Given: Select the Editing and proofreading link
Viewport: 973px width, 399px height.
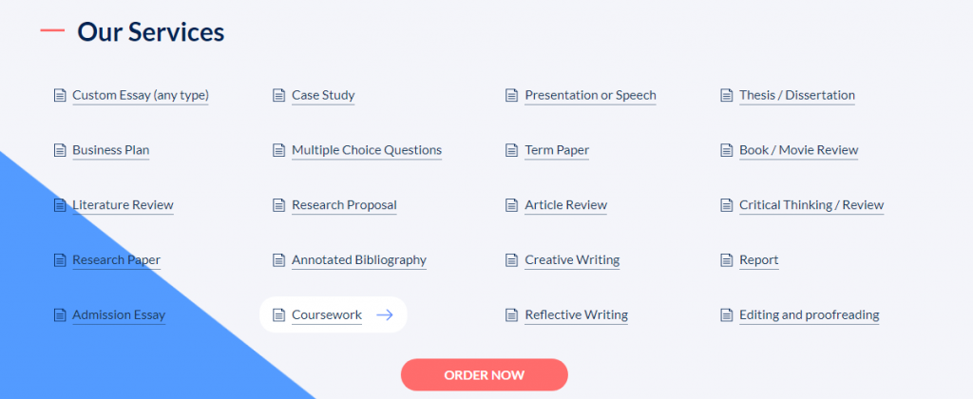Looking at the screenshot, I should click(810, 315).
